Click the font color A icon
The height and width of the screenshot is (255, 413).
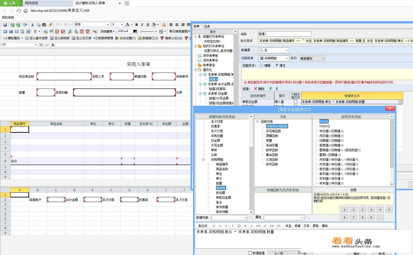pyautogui.click(x=127, y=24)
